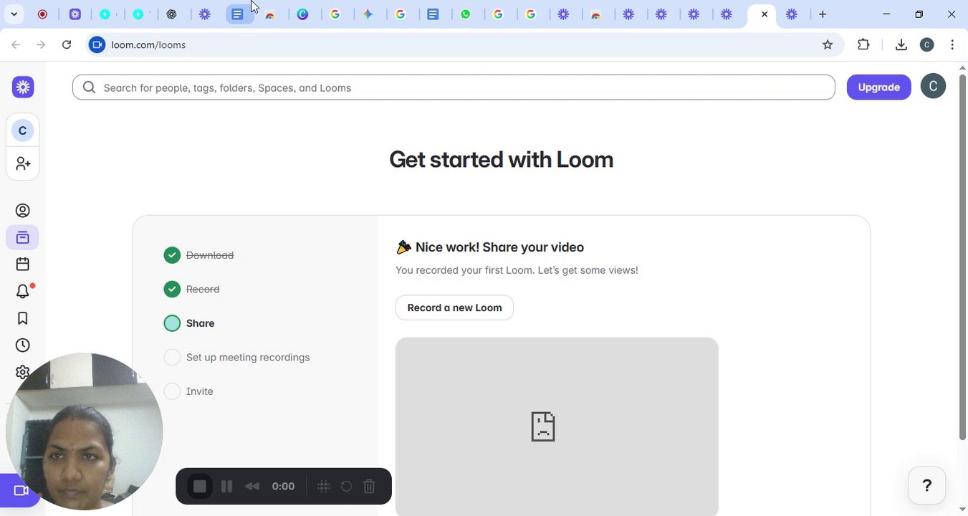The height and width of the screenshot is (516, 968).
Task: Open the History clock icon
Action: pos(23,345)
